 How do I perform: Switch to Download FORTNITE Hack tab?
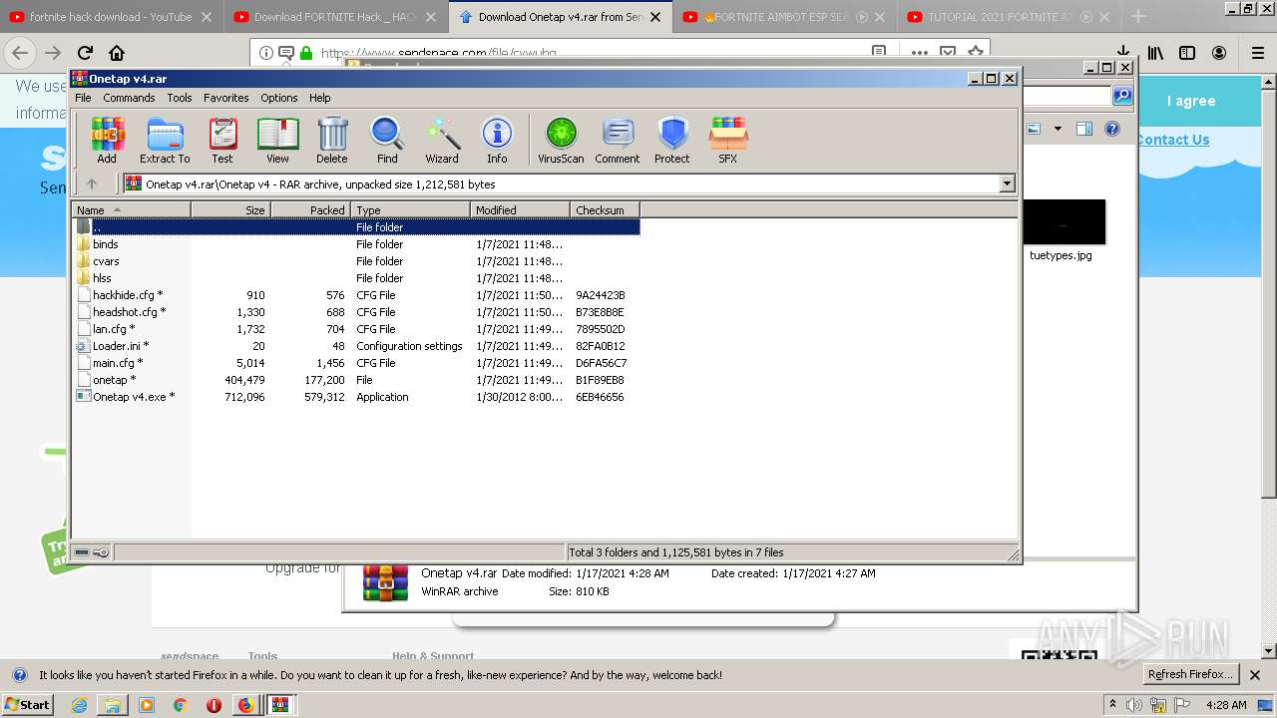(x=335, y=17)
